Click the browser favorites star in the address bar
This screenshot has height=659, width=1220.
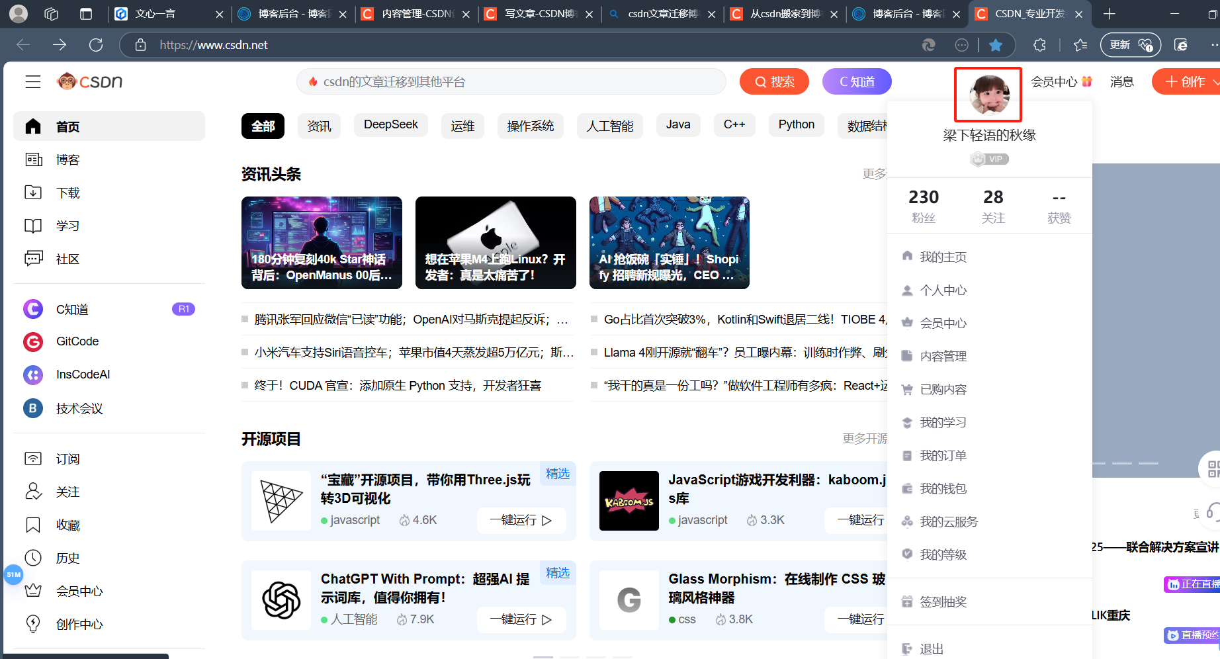pyautogui.click(x=995, y=45)
